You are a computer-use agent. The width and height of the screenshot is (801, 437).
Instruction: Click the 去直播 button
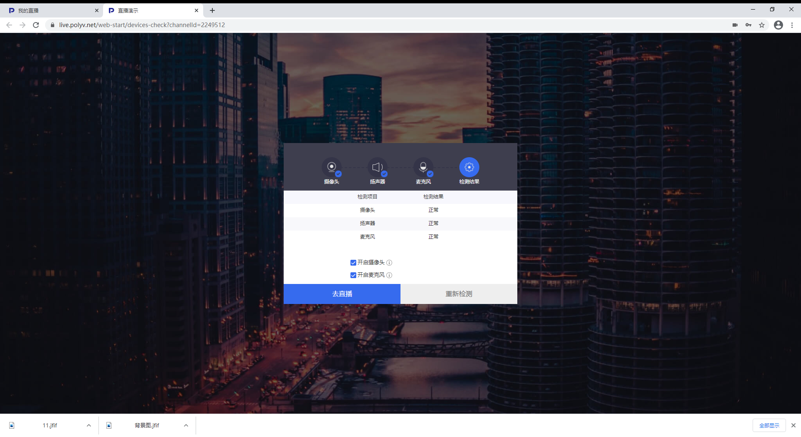click(x=342, y=294)
